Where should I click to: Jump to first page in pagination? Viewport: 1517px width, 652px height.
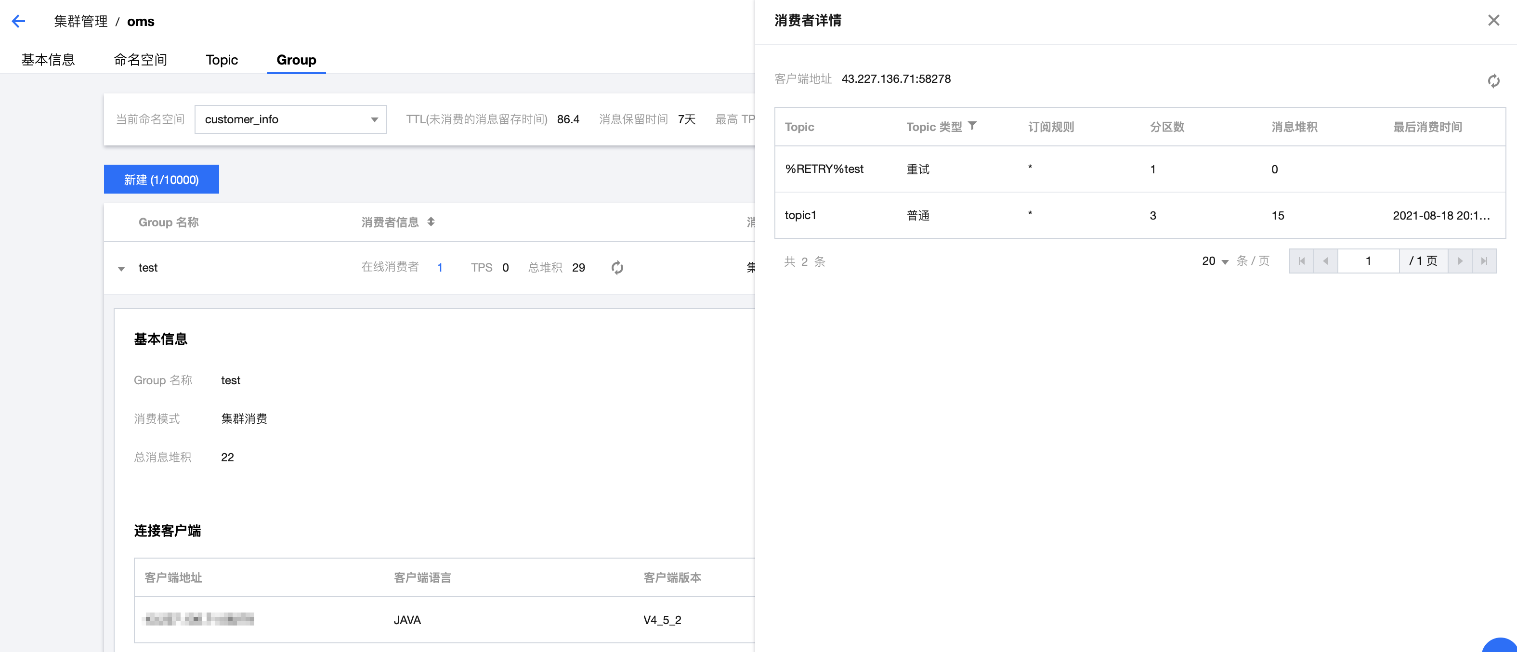1301,261
